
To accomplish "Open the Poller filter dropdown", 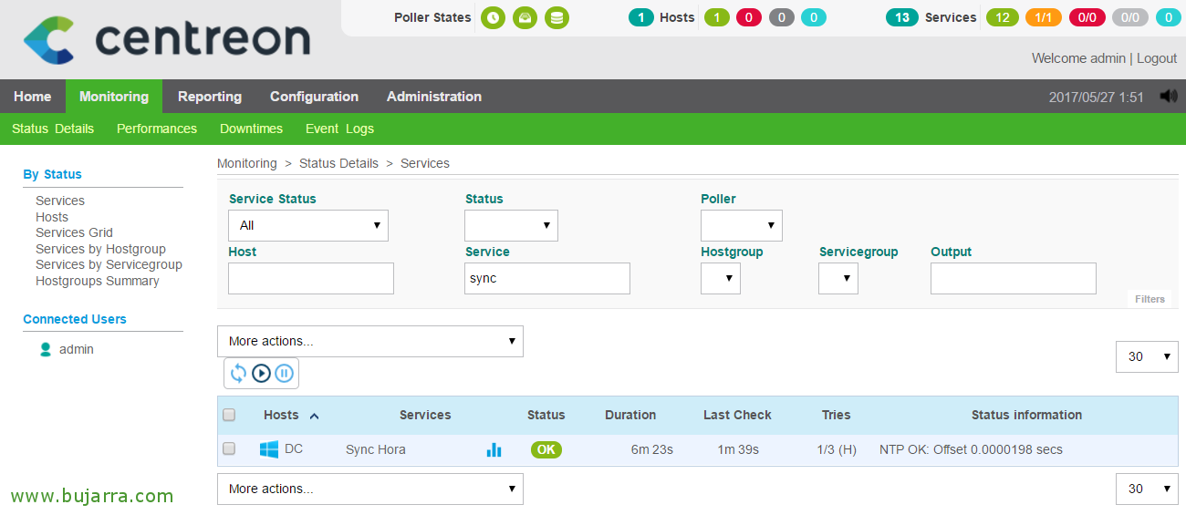I will (x=742, y=225).
